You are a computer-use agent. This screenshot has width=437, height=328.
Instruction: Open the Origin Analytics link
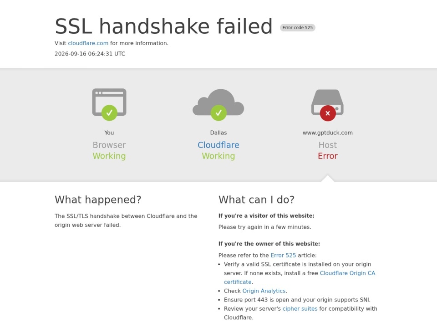[264, 291]
